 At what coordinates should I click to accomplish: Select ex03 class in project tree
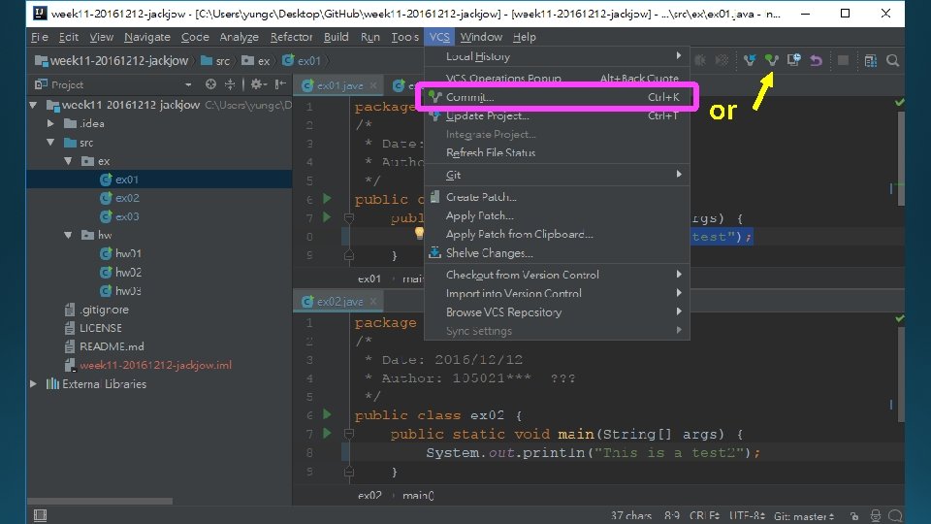[x=120, y=216]
